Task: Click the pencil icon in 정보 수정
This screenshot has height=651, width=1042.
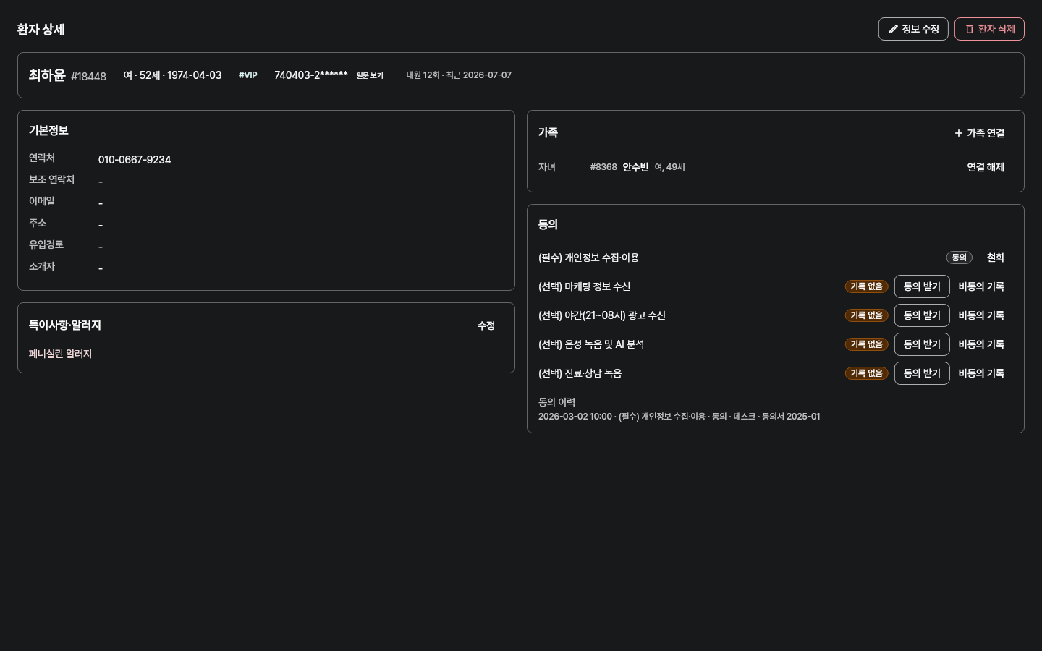Action: coord(893,29)
